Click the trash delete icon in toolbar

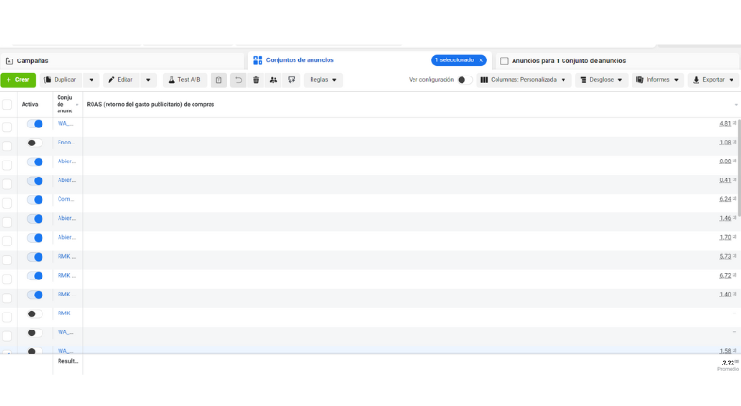click(x=256, y=80)
